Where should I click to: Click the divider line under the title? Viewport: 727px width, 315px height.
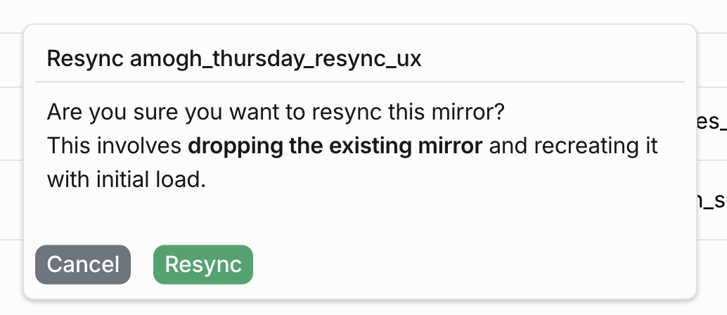pos(360,82)
